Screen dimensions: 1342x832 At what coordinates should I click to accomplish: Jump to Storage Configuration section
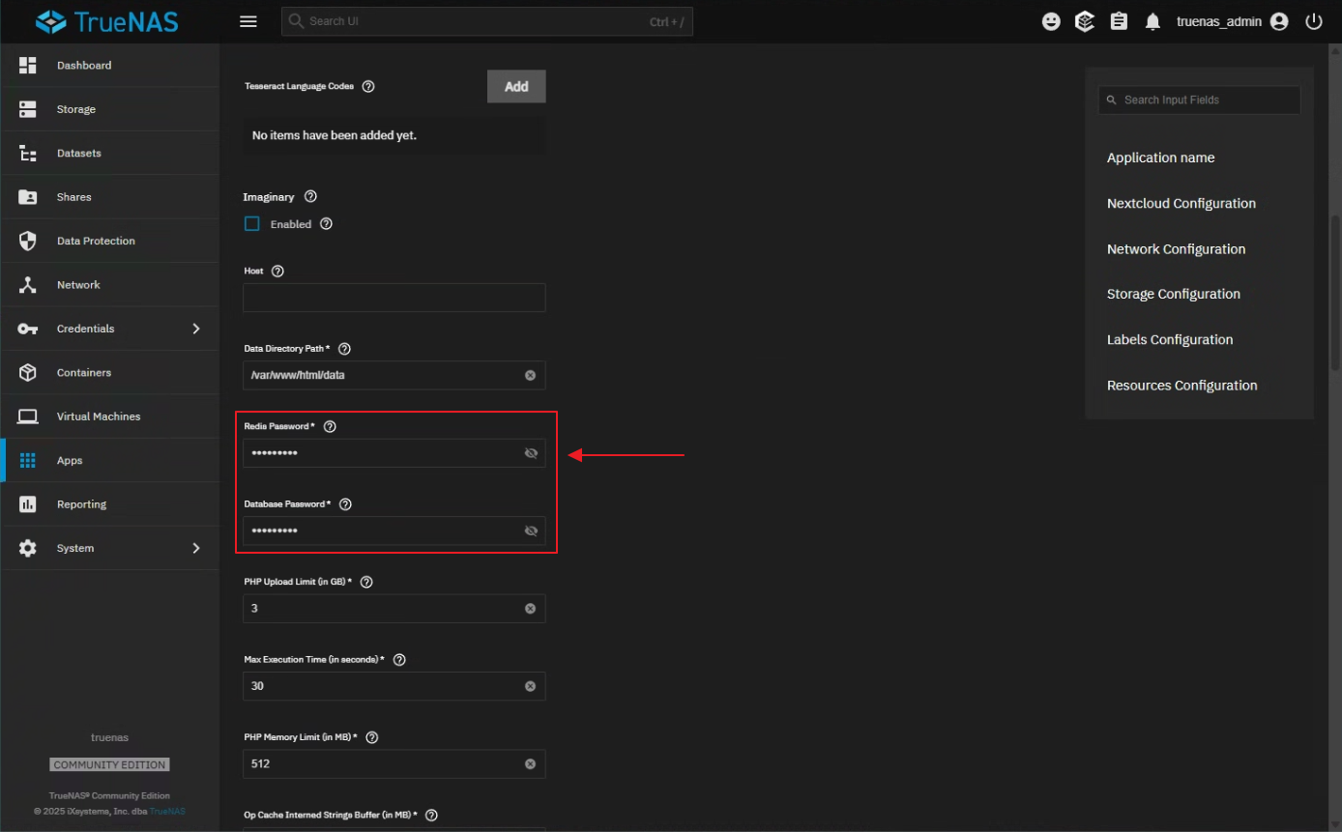[x=1174, y=294]
